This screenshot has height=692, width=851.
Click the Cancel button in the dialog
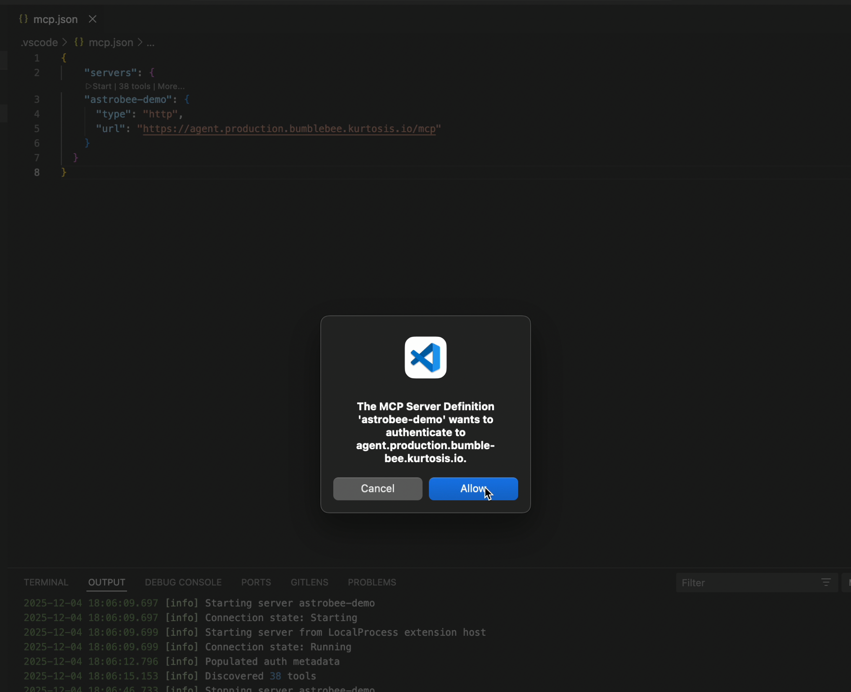click(377, 488)
